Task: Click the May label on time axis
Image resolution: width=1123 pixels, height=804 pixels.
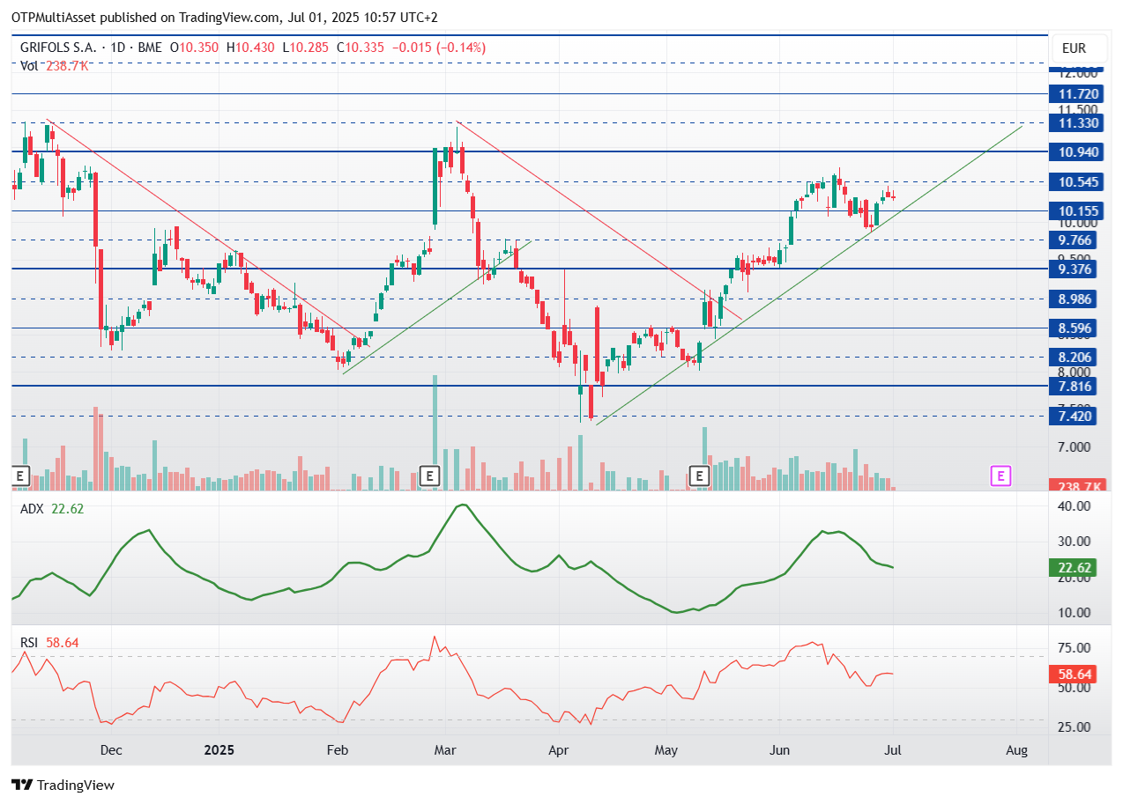Action: [666, 750]
